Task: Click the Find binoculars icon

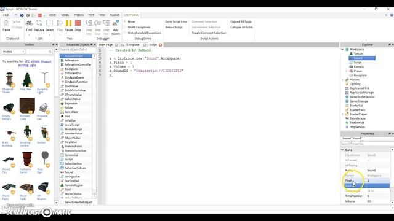Action: (29, 23)
